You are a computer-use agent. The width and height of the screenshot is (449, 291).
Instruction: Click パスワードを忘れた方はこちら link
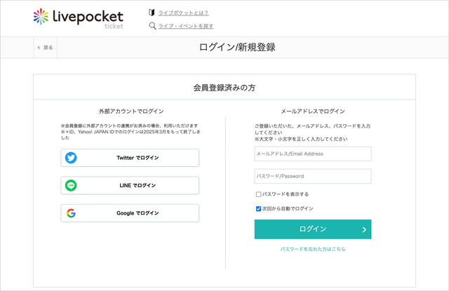pyautogui.click(x=313, y=249)
